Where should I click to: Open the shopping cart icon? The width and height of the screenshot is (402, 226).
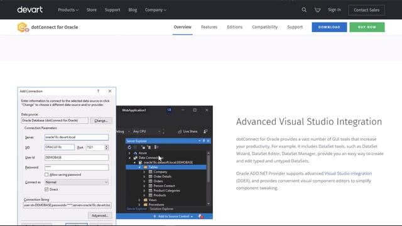pyautogui.click(x=317, y=10)
